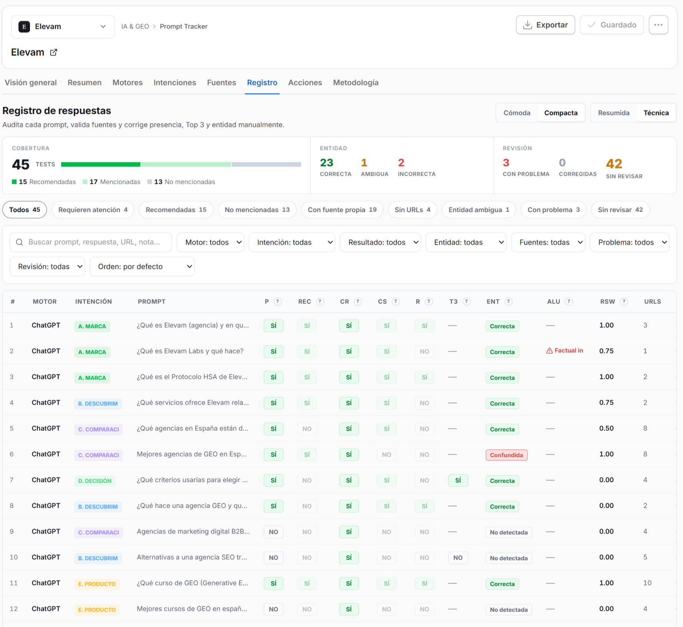Open the Entidad: todas filter dropdown
This screenshot has height=627, width=683.
coord(466,242)
